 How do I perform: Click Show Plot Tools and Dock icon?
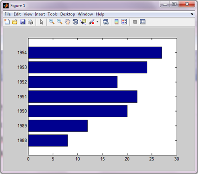point(143,22)
